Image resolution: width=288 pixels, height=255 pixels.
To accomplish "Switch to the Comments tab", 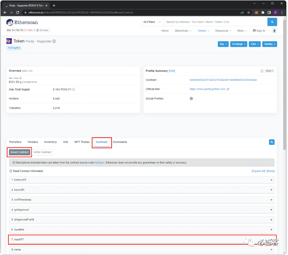I will click(x=120, y=142).
